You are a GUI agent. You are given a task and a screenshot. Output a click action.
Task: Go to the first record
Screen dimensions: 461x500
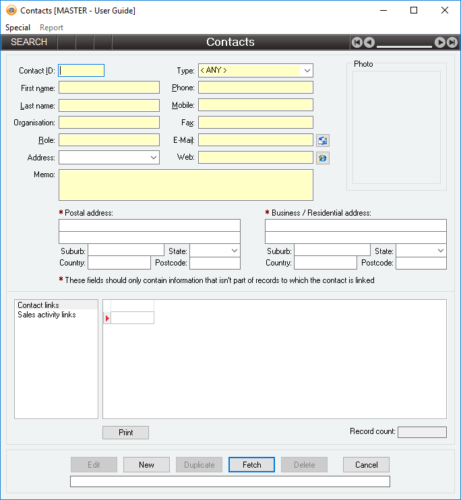pyautogui.click(x=357, y=42)
